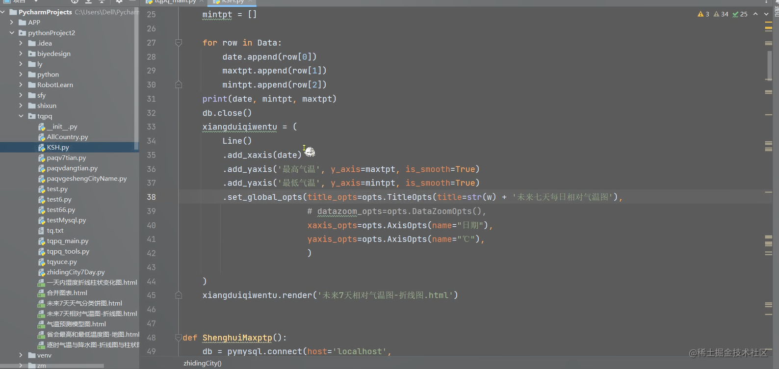Expand the RobotLearn folder
The image size is (779, 369).
21,85
